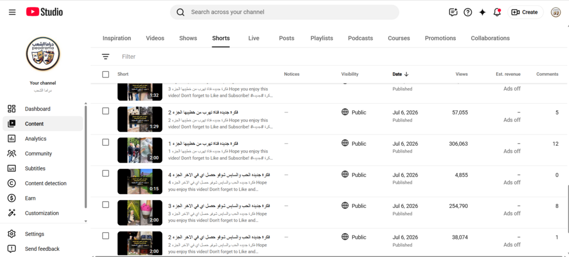Open the Help question mark icon
Image resolution: width=569 pixels, height=257 pixels.
click(468, 12)
